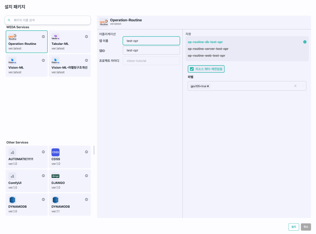This screenshot has height=234, width=316.
Task: Toggle the 리소스 쿼터-제한없음 checkbox
Action: (192, 69)
